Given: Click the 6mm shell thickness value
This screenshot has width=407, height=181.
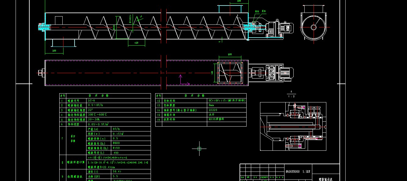Looking at the screenshot, I should click(x=211, y=105).
